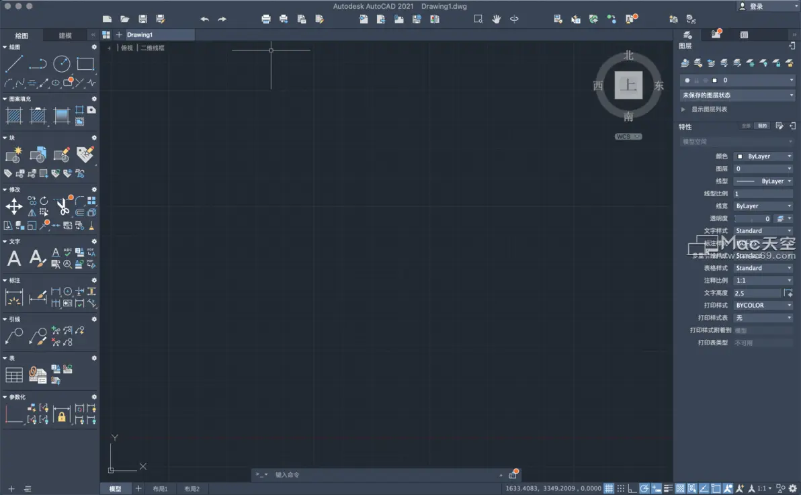
Task: Select the Circle tool
Action: point(61,64)
